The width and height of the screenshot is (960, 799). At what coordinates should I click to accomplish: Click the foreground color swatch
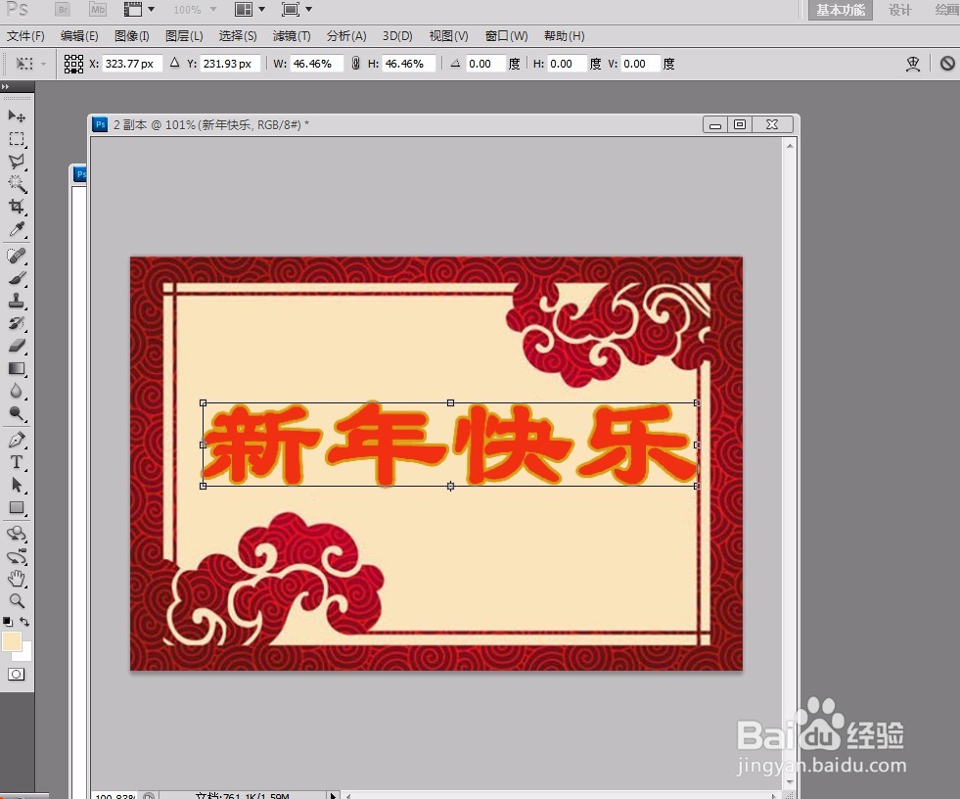point(13,642)
